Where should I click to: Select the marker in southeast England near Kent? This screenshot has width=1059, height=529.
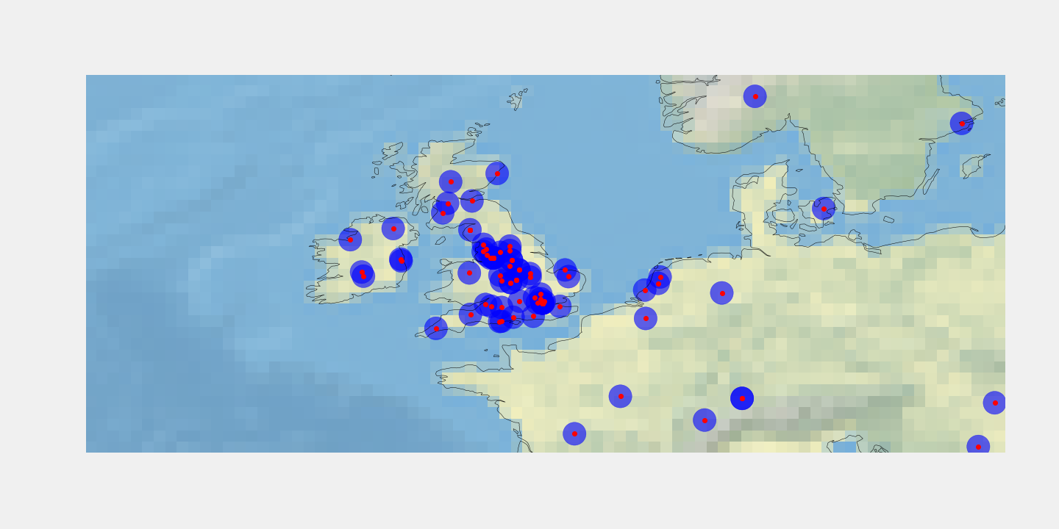click(x=560, y=306)
